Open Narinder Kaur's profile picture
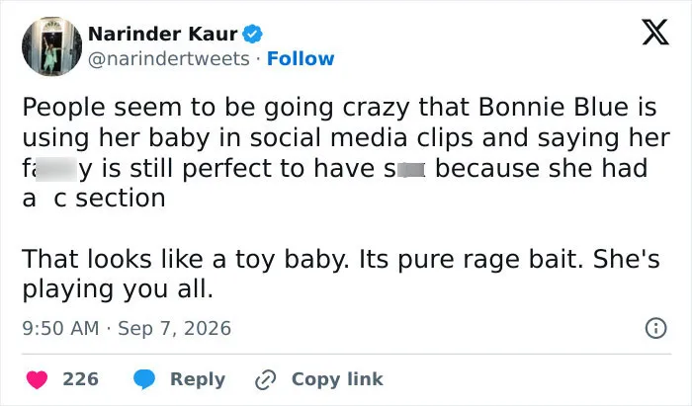This screenshot has width=692, height=406. click(x=51, y=46)
